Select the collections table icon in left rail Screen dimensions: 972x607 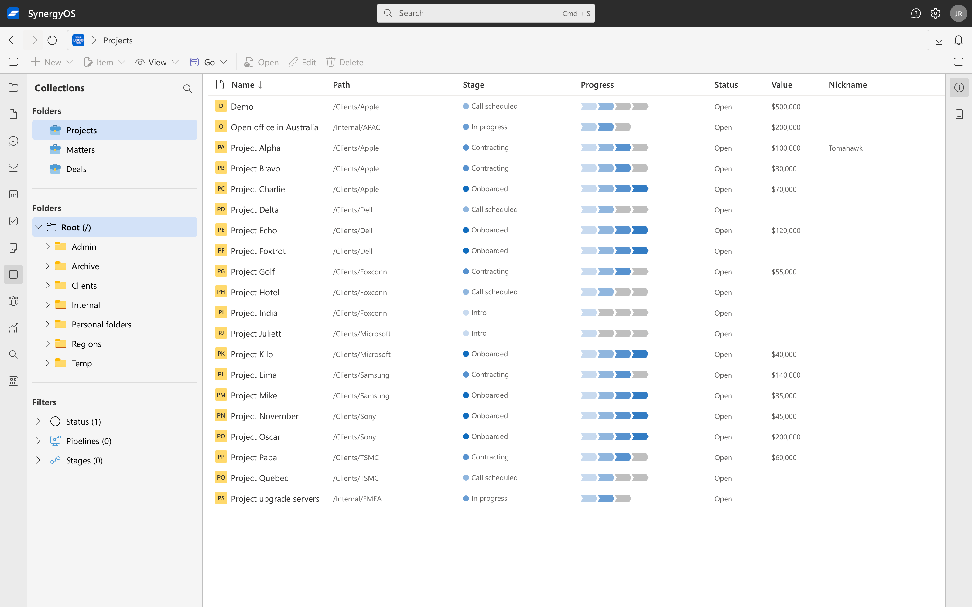coord(13,275)
